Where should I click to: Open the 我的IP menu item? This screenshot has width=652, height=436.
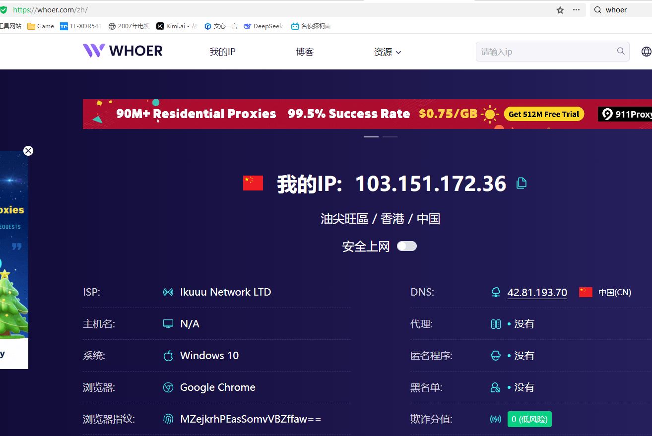222,52
